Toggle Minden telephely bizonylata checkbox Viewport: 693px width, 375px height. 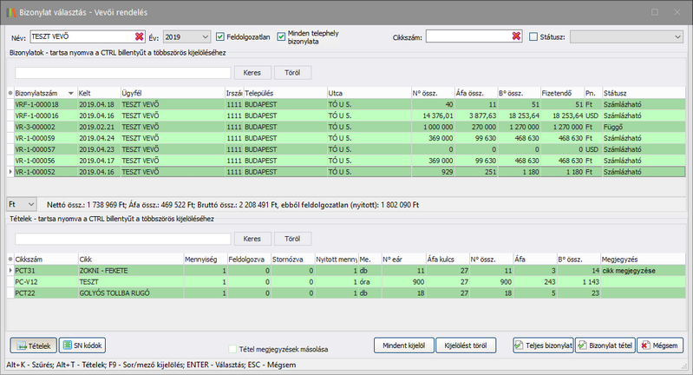pos(280,36)
